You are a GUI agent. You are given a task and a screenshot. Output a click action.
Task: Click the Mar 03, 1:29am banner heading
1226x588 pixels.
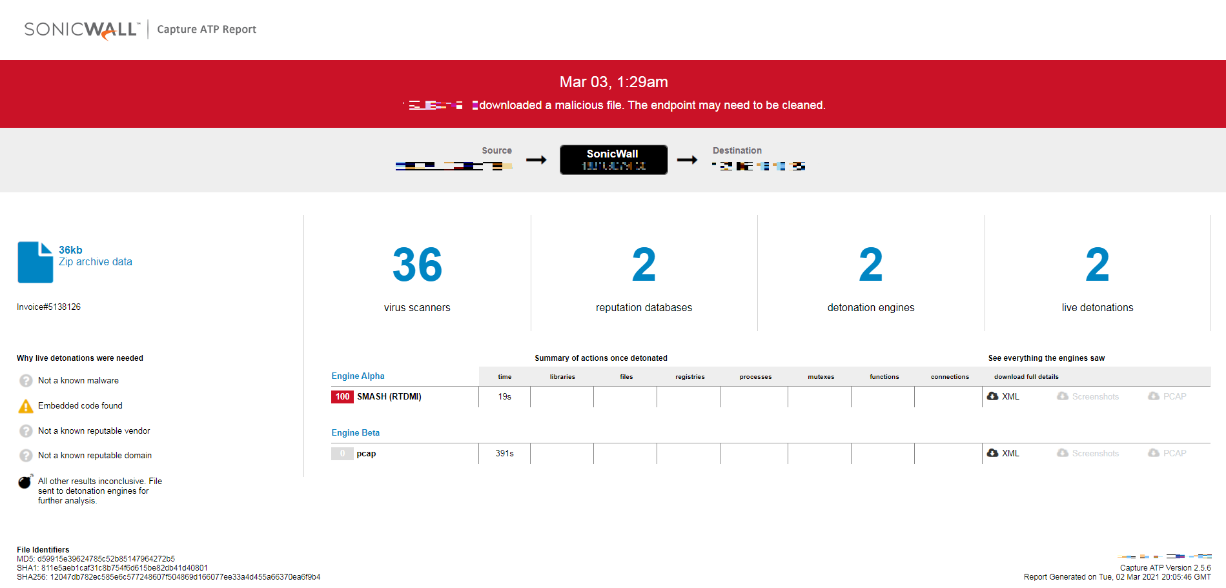point(613,82)
